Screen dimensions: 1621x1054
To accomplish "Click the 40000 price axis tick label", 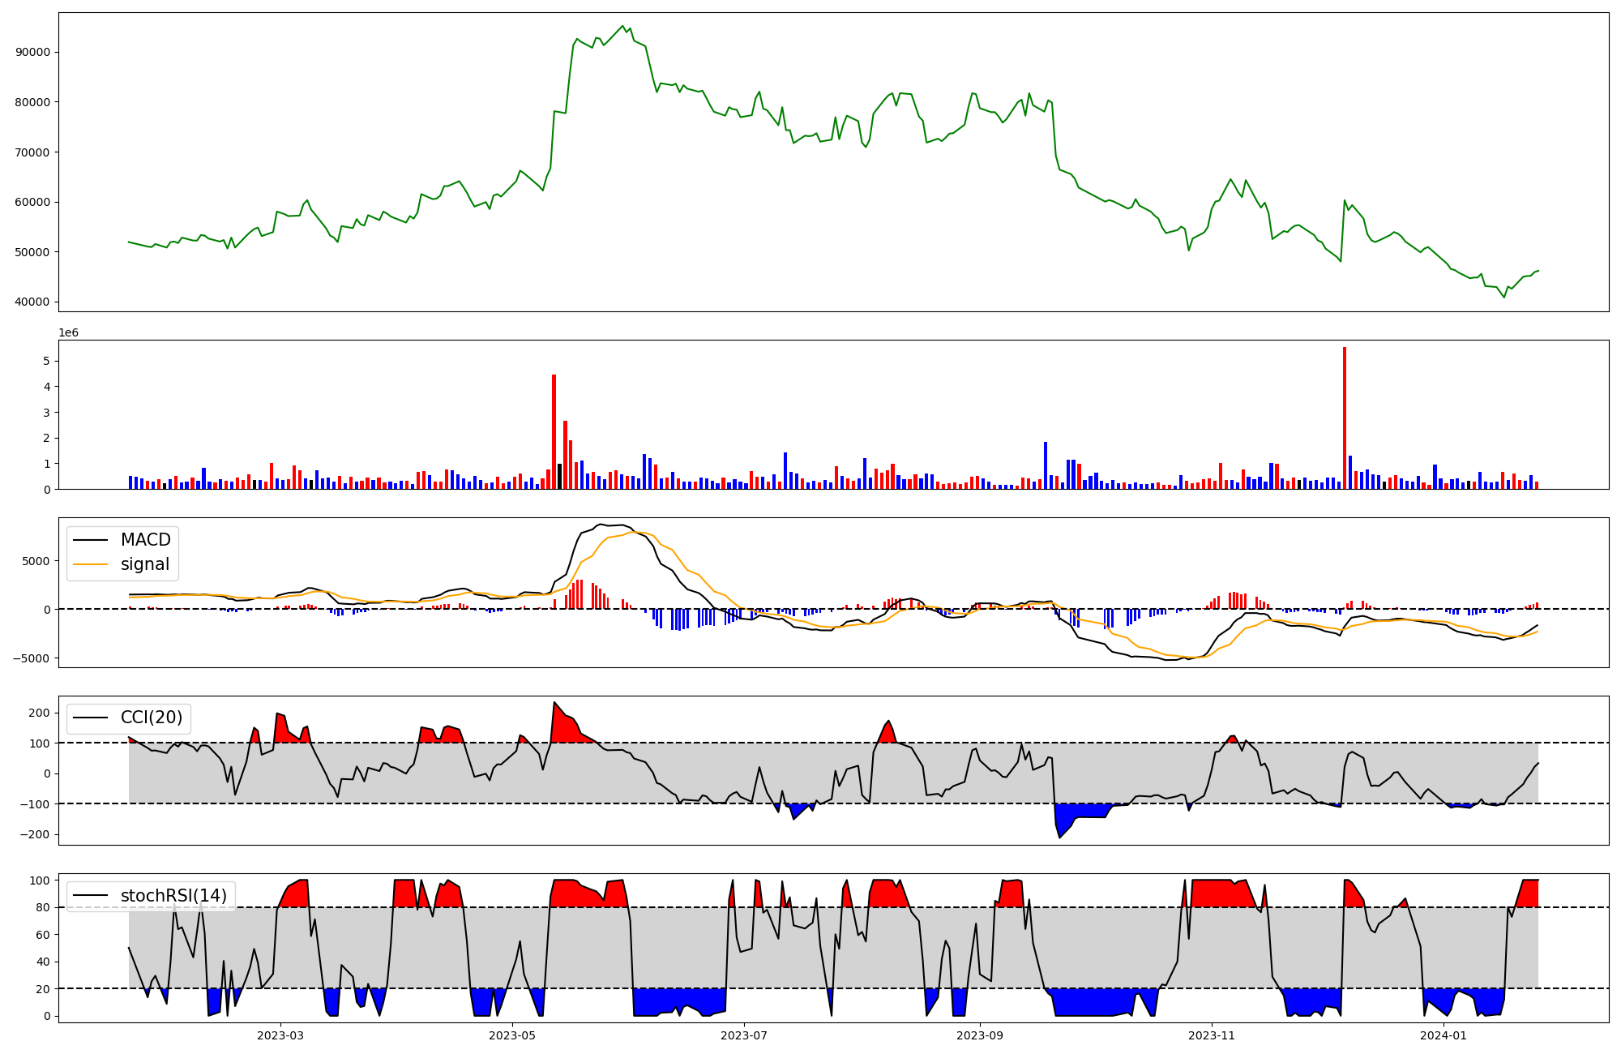I will pos(32,302).
